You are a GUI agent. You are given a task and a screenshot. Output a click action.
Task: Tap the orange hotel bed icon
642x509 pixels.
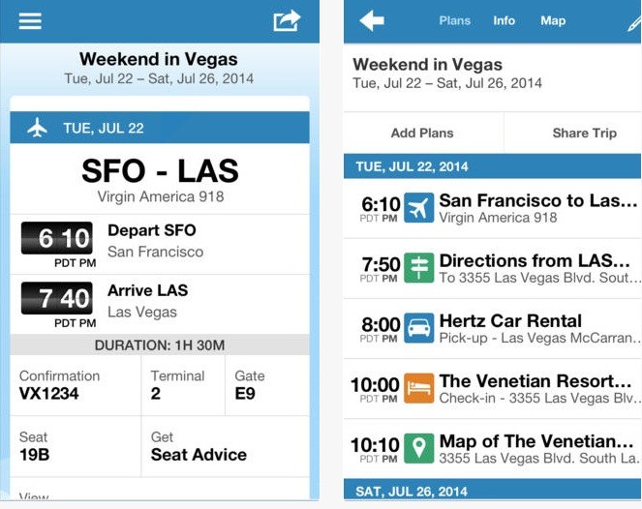(419, 388)
